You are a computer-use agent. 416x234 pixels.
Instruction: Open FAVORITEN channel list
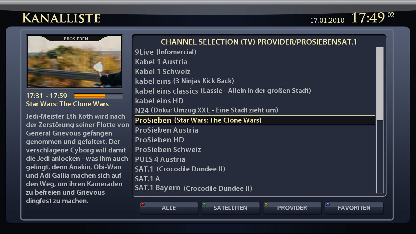coord(354,208)
